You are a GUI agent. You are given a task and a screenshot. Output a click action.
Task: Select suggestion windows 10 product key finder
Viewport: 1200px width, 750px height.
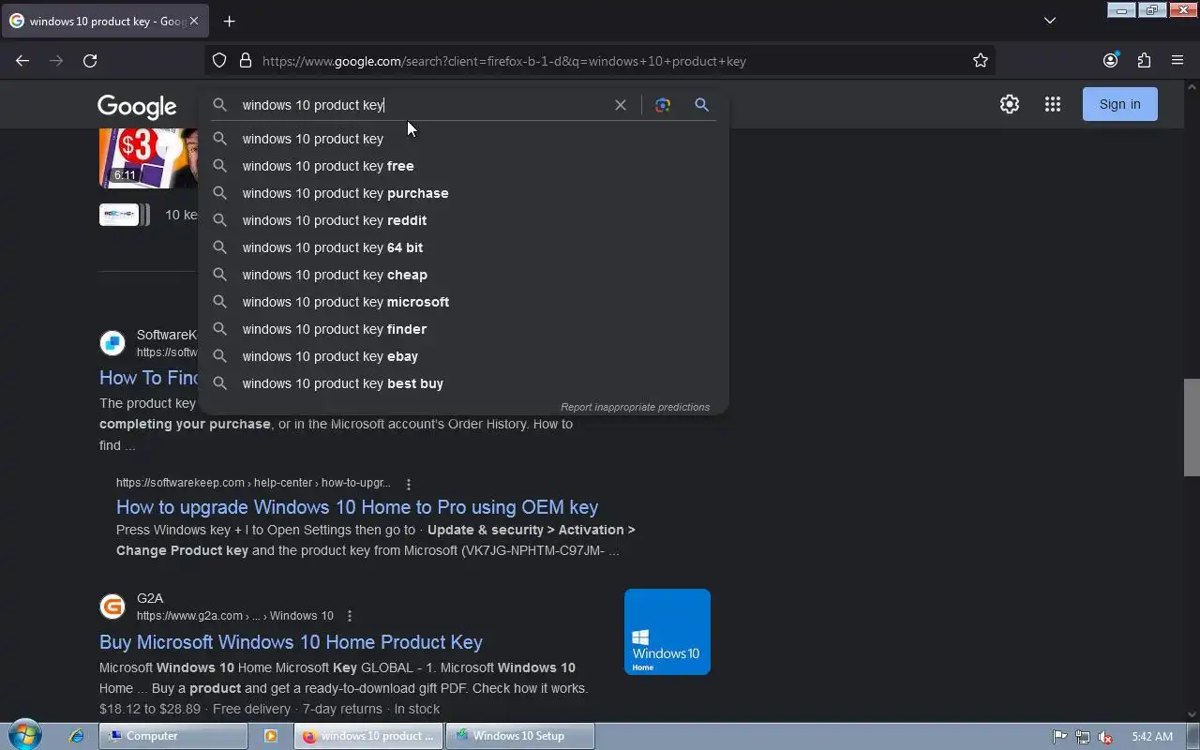coord(463,329)
